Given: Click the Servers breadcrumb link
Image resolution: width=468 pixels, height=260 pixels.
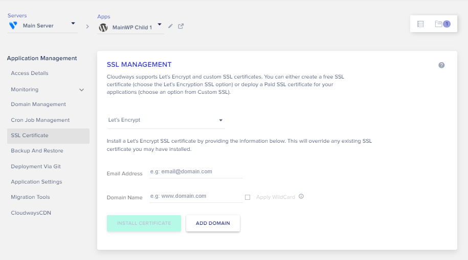Looking at the screenshot, I should [x=17, y=15].
